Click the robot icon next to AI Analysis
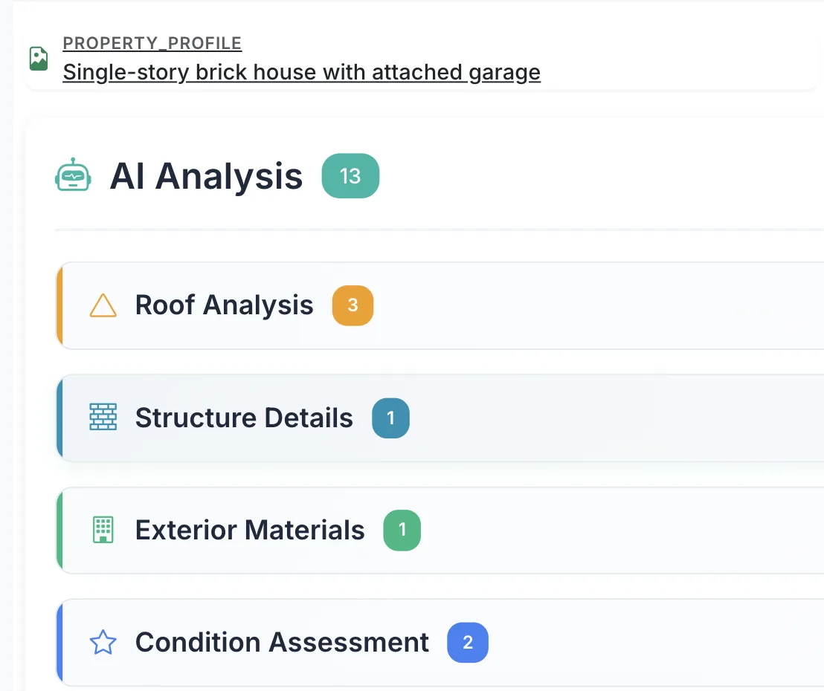 pos(72,175)
